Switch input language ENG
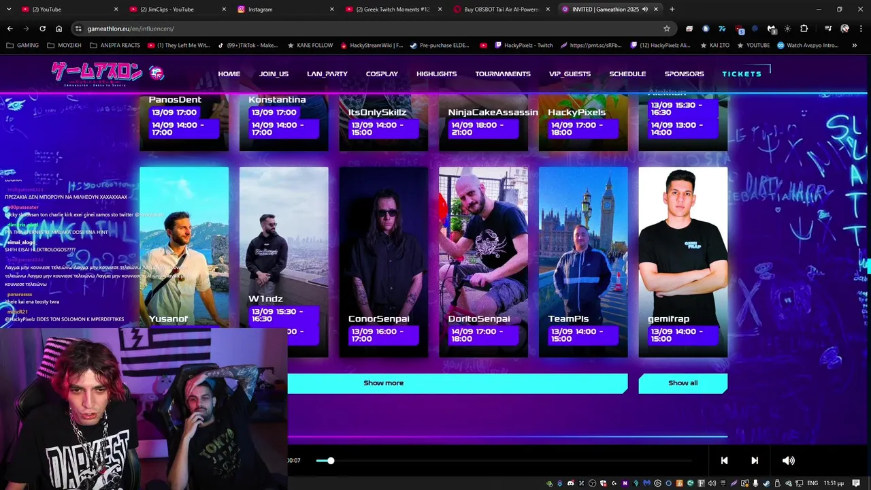 coord(812,483)
